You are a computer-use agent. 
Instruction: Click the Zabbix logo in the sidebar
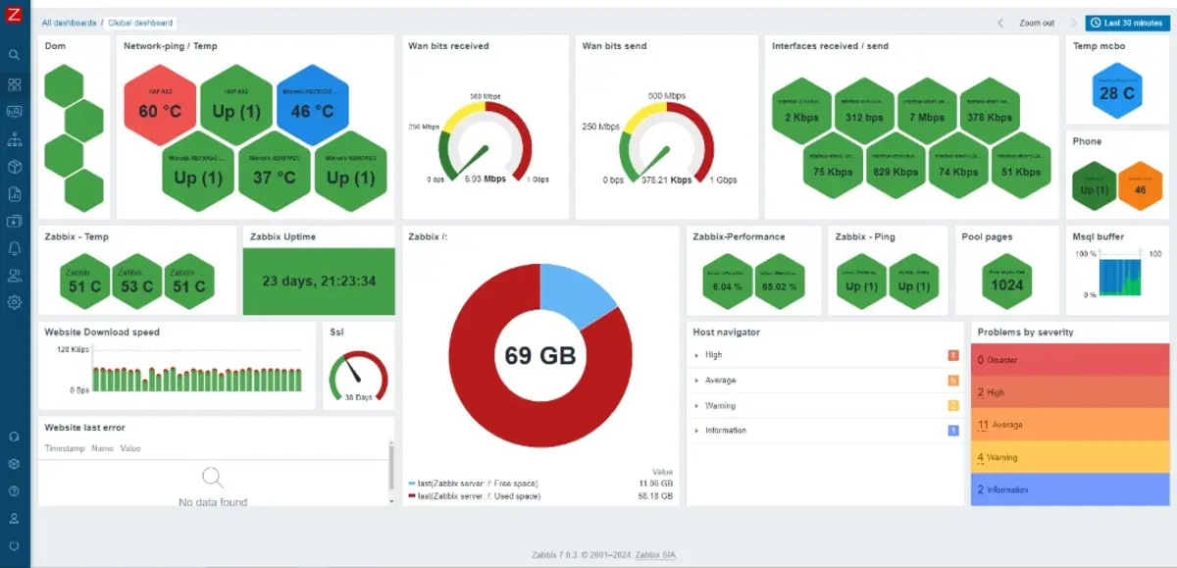coord(14,16)
